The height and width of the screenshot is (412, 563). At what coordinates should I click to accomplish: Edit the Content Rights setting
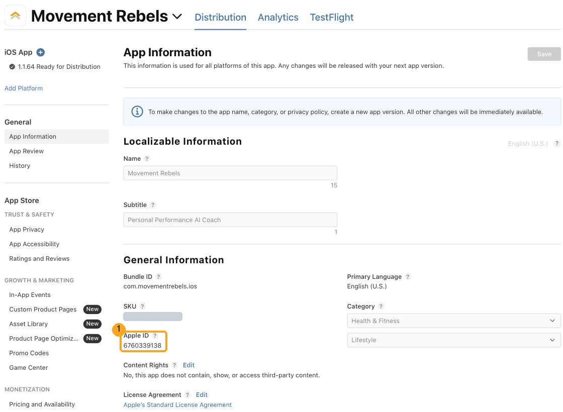189,365
